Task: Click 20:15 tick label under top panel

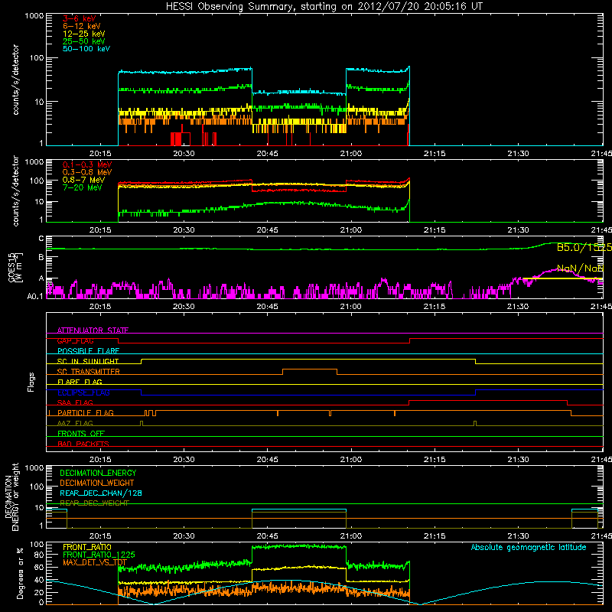Action: coord(100,154)
